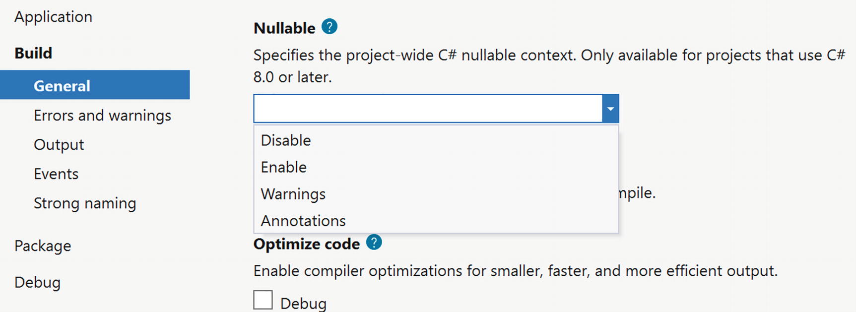Open the Events configuration page
This screenshot has width=856, height=312.
(x=56, y=174)
